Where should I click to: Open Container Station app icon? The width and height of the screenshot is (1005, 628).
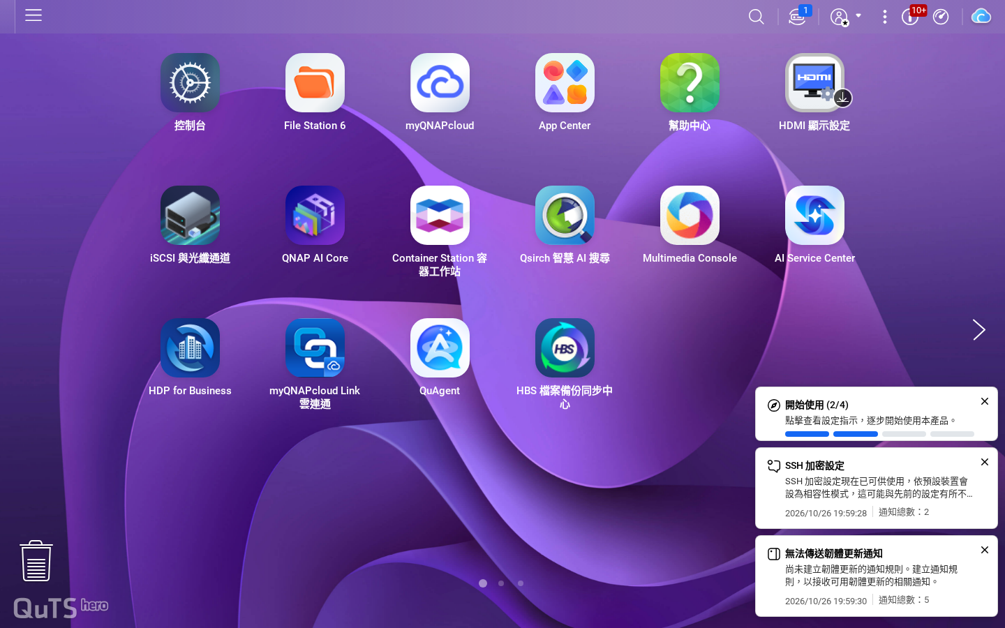(440, 216)
